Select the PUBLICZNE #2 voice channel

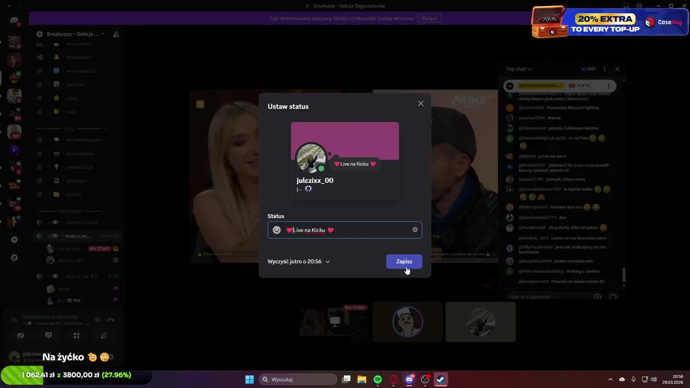(78, 276)
